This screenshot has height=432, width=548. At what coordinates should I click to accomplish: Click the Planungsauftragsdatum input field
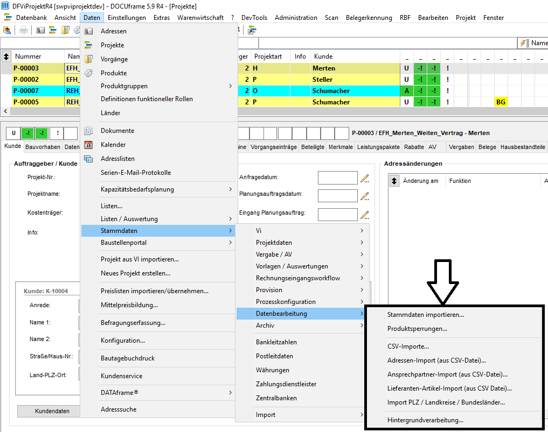point(338,196)
